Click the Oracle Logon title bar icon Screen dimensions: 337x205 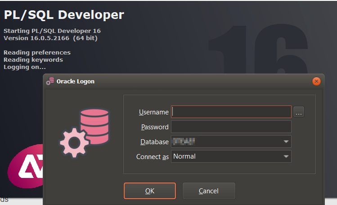click(x=50, y=81)
